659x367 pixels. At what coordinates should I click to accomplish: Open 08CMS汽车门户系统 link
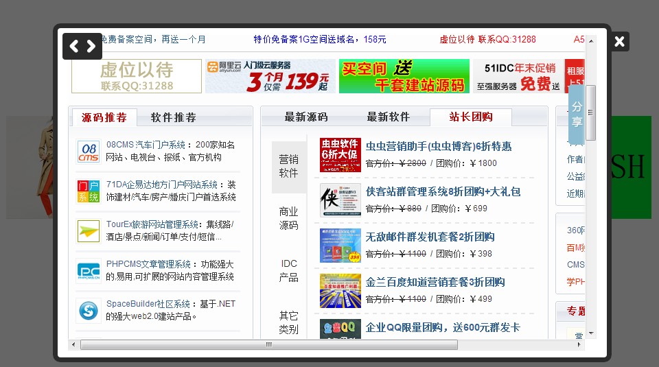click(x=146, y=145)
